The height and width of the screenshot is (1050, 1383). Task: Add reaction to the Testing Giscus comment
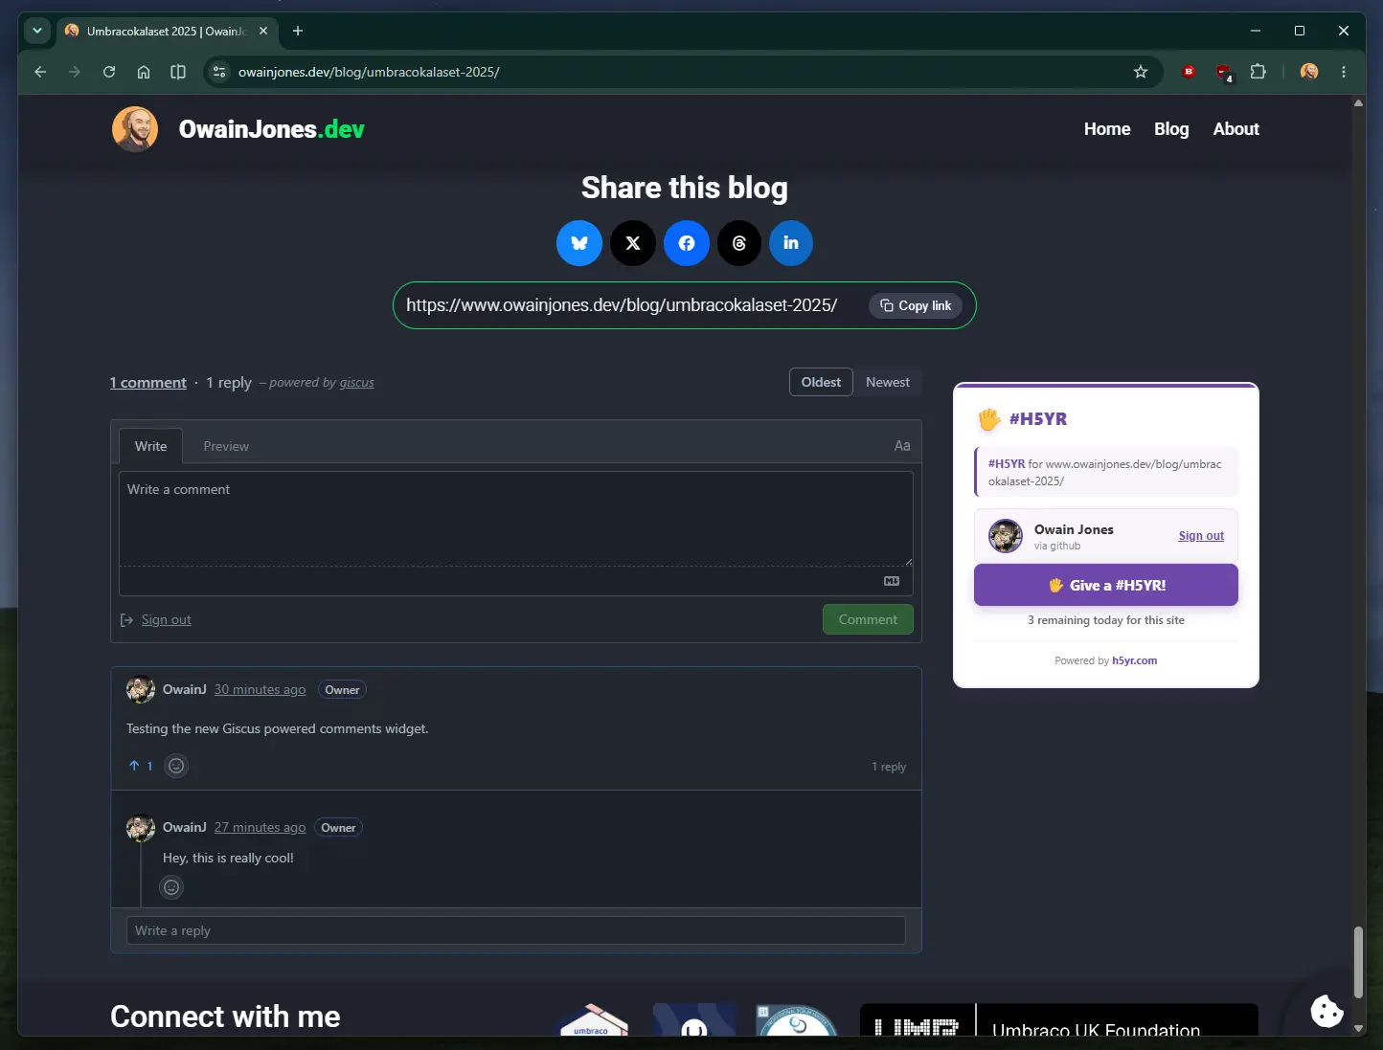click(x=176, y=766)
